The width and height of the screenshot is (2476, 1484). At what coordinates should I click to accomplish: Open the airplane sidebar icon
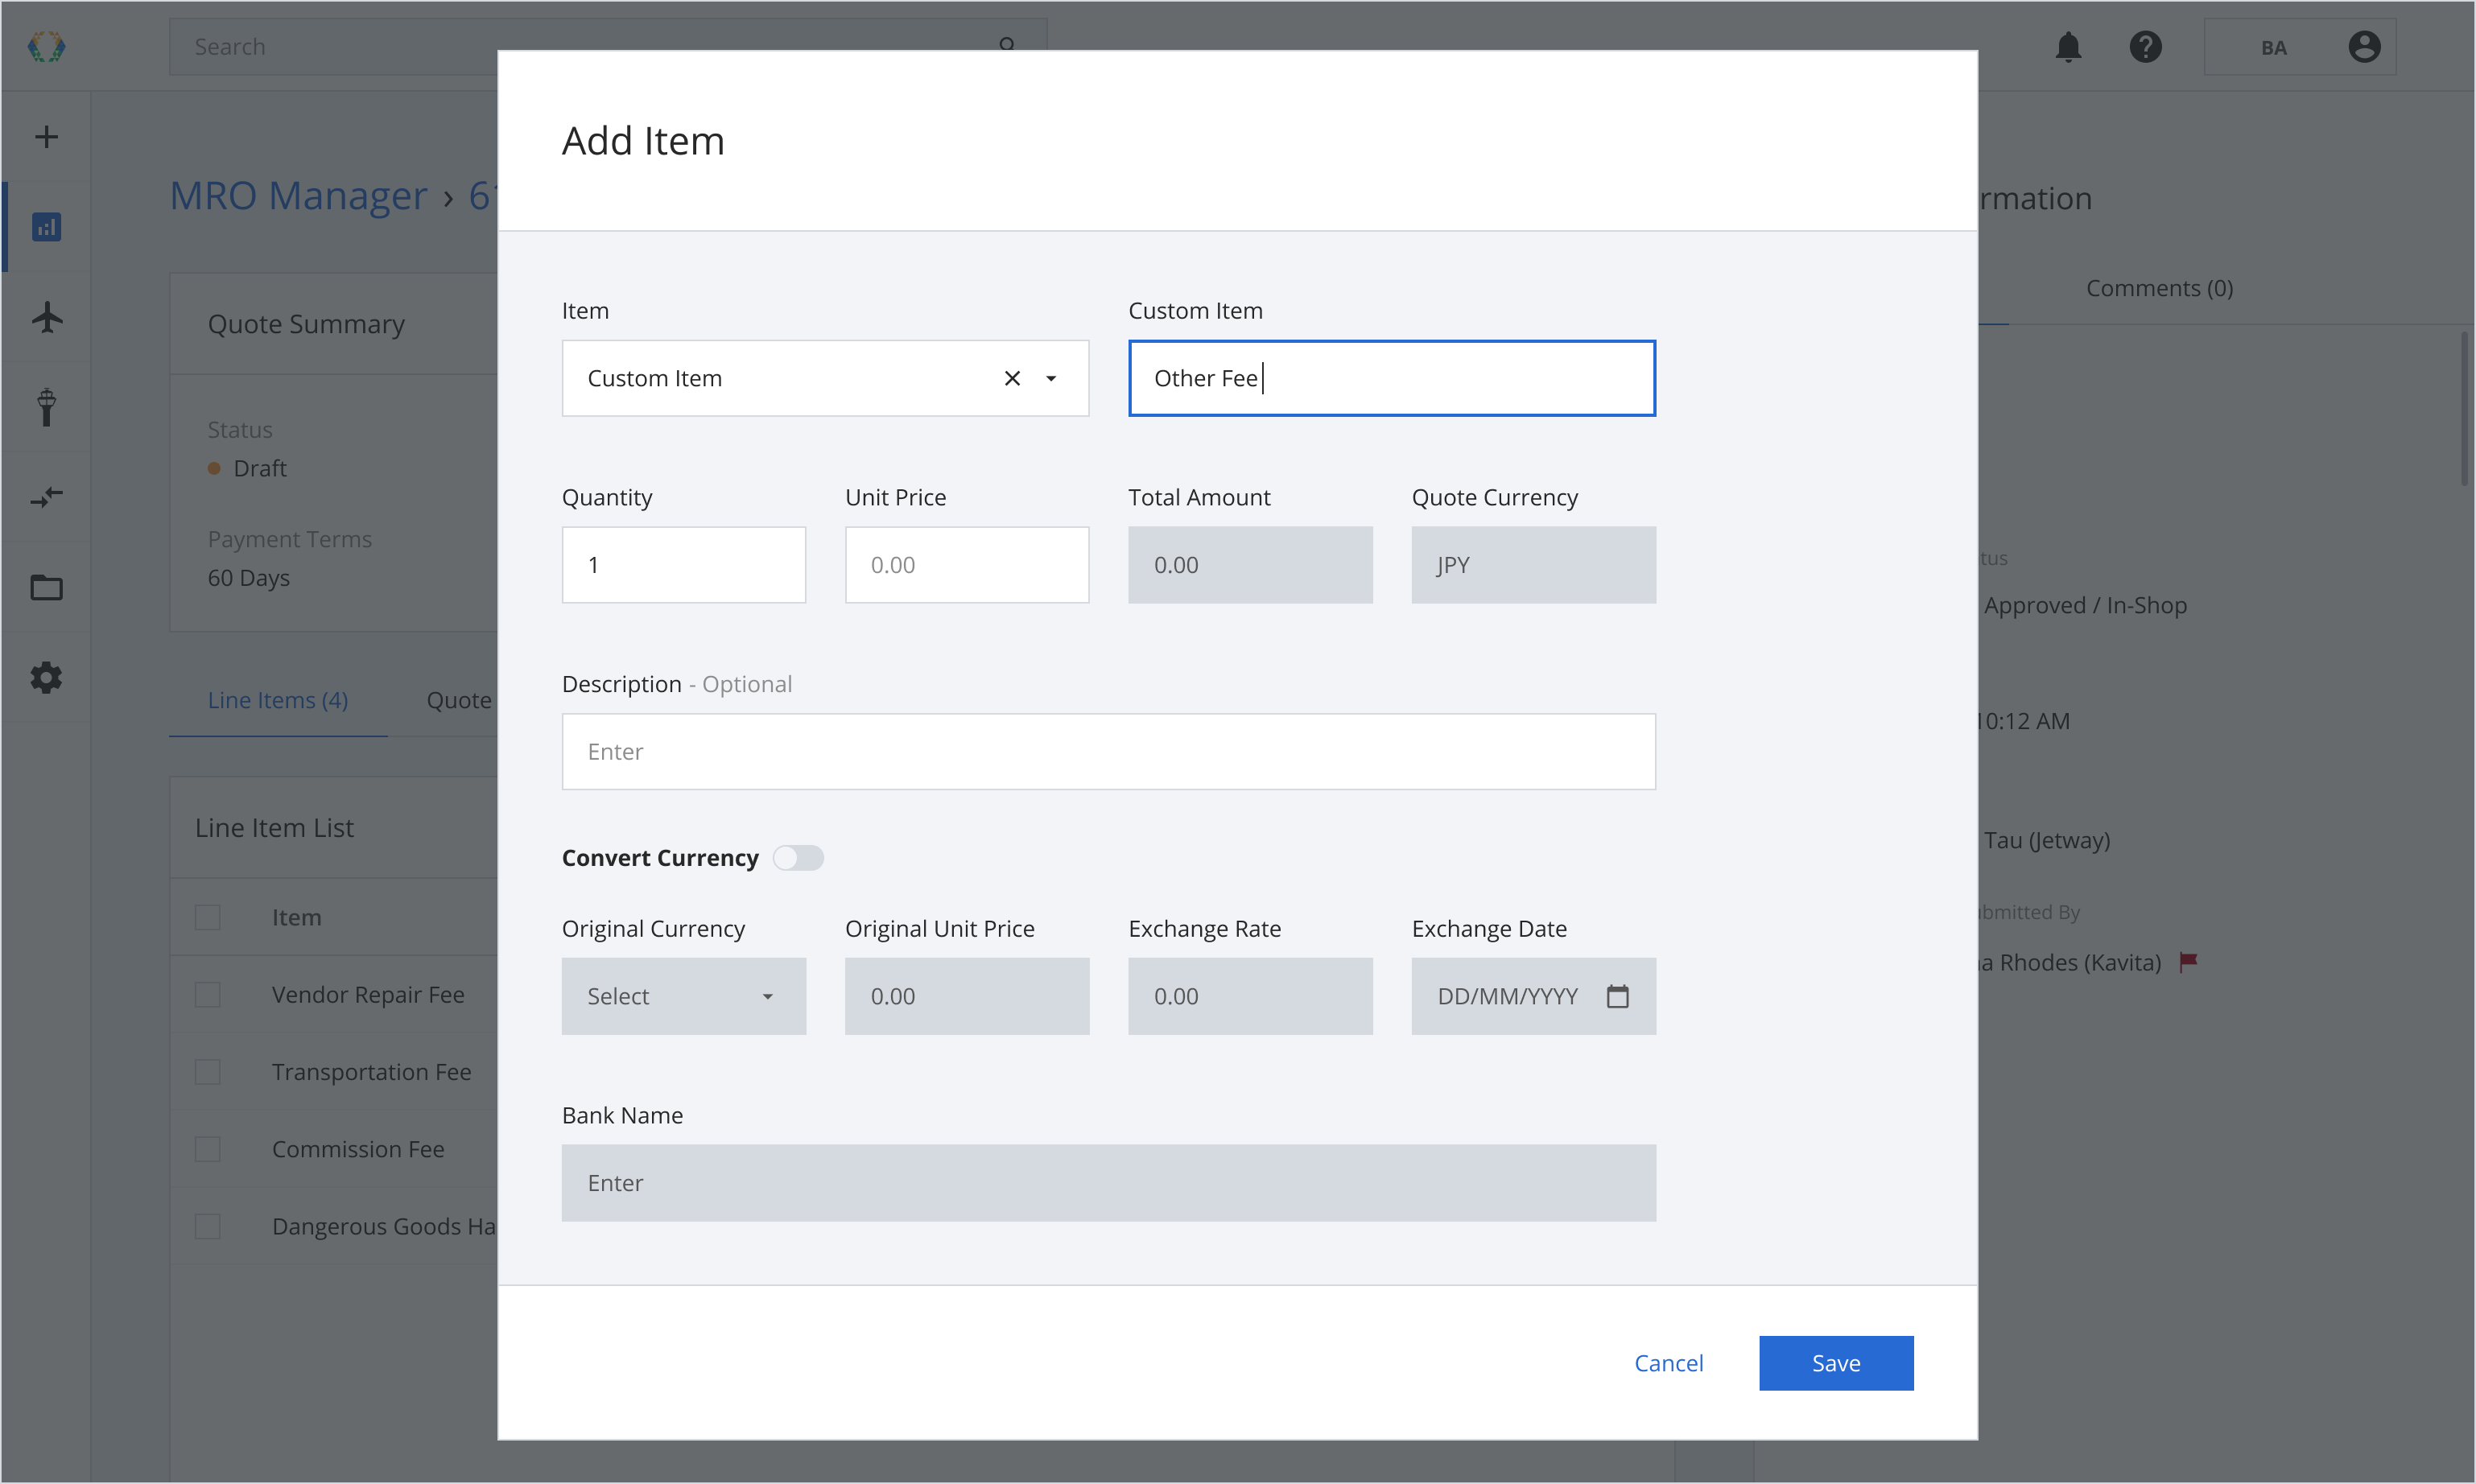pos(46,317)
